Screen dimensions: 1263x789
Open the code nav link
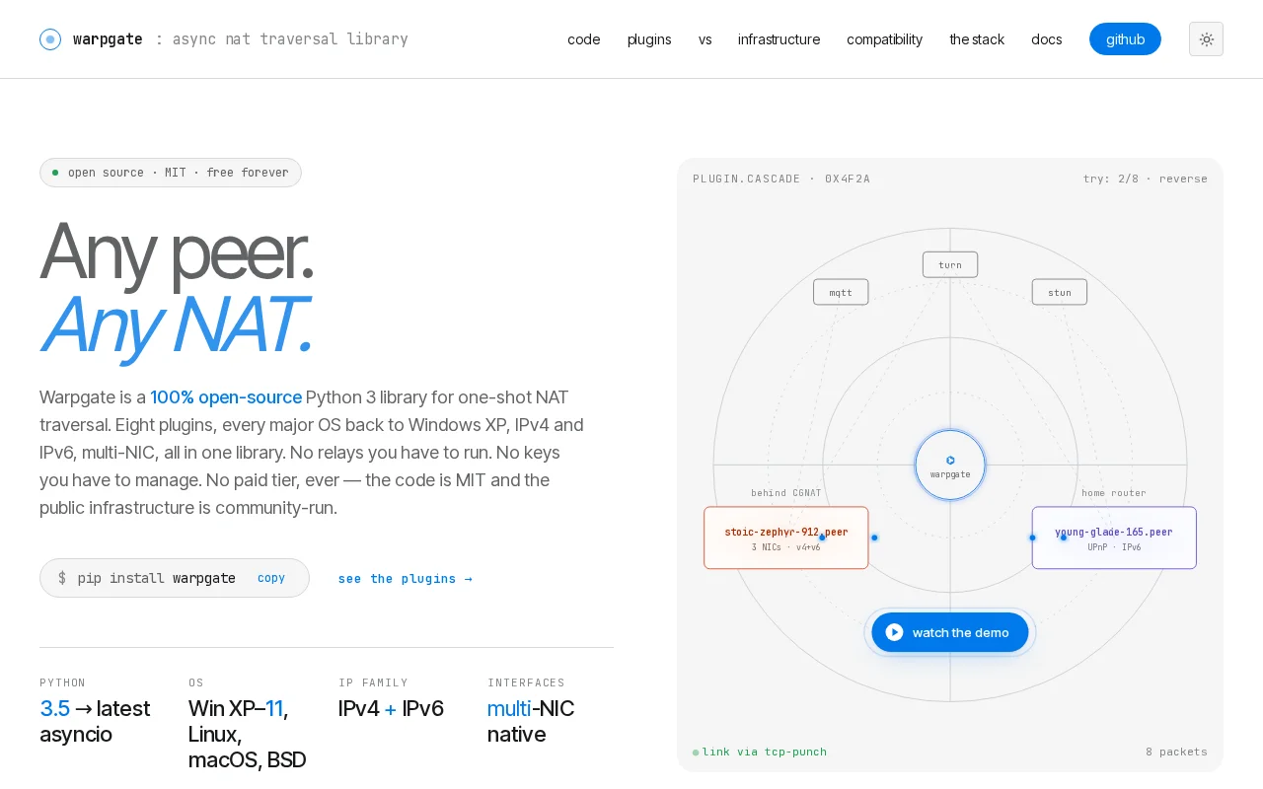[x=584, y=39]
